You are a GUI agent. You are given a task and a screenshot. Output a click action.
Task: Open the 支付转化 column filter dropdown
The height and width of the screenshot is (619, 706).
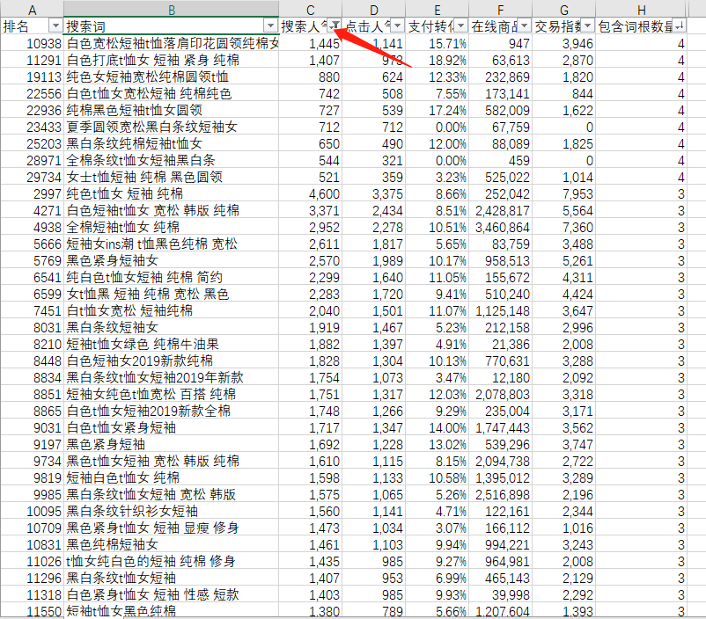coord(460,25)
